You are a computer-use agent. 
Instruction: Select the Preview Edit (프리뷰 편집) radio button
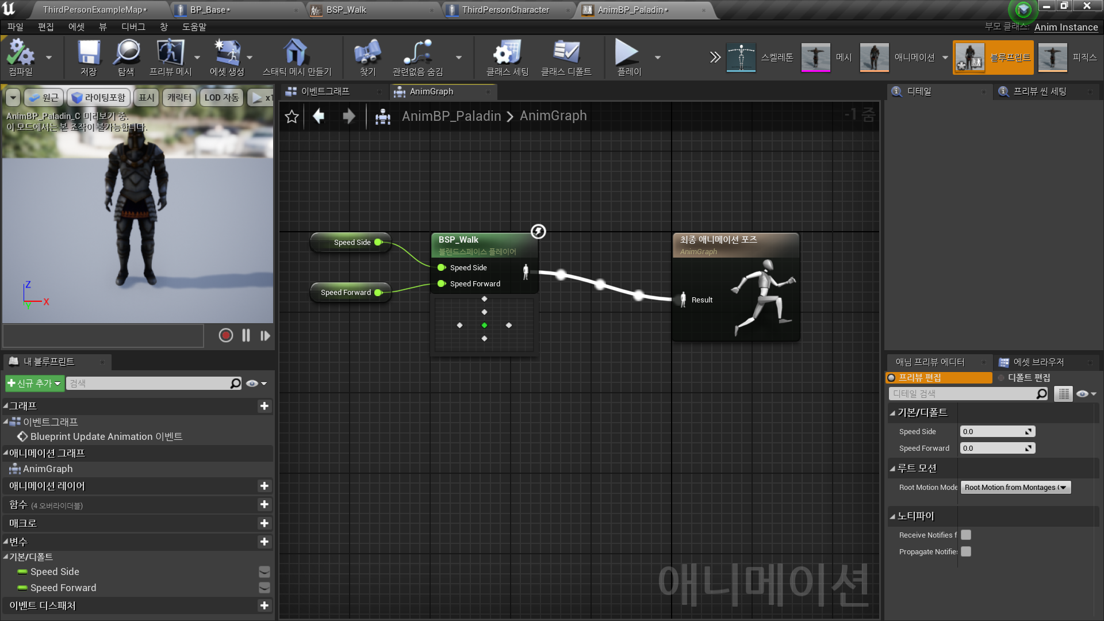(x=891, y=378)
